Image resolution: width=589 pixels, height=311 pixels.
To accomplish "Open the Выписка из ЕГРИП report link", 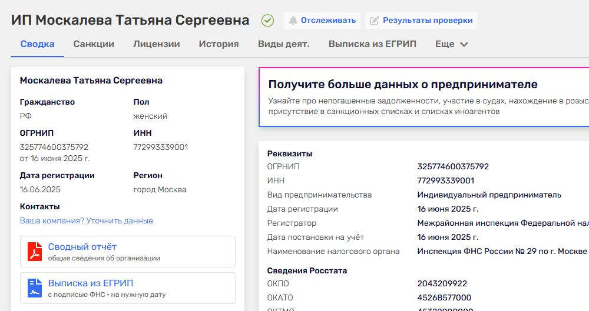I will tap(91, 283).
